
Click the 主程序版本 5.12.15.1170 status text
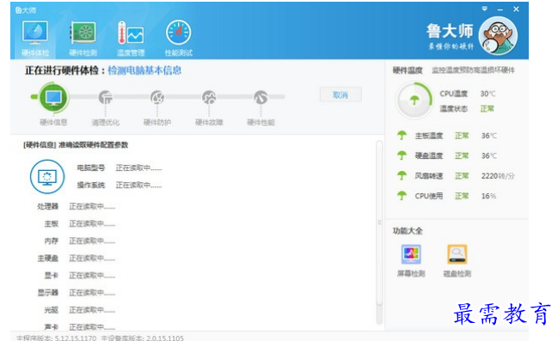click(56, 338)
